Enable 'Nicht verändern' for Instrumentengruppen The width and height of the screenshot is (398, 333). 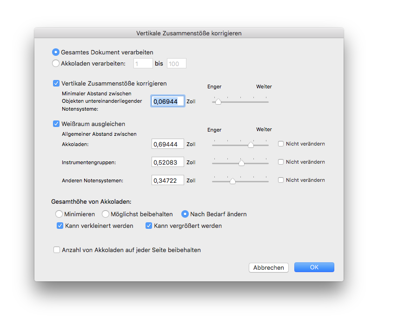click(x=281, y=162)
